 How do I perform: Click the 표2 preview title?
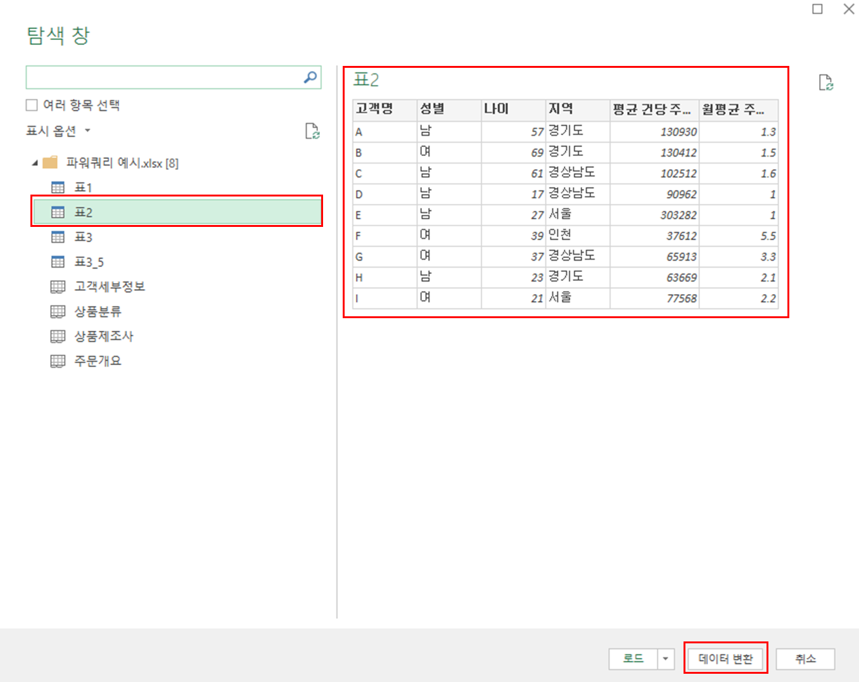366,80
